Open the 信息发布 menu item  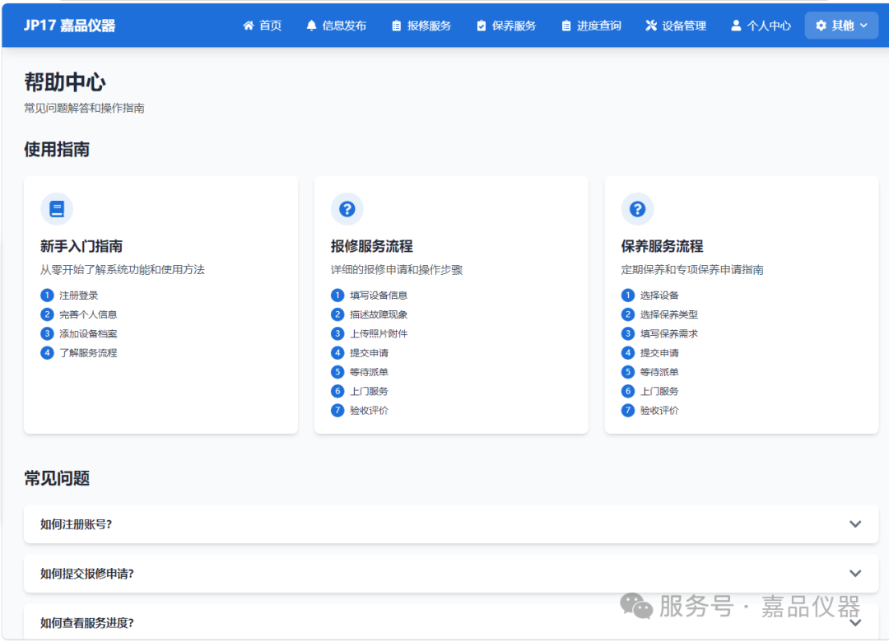click(336, 26)
